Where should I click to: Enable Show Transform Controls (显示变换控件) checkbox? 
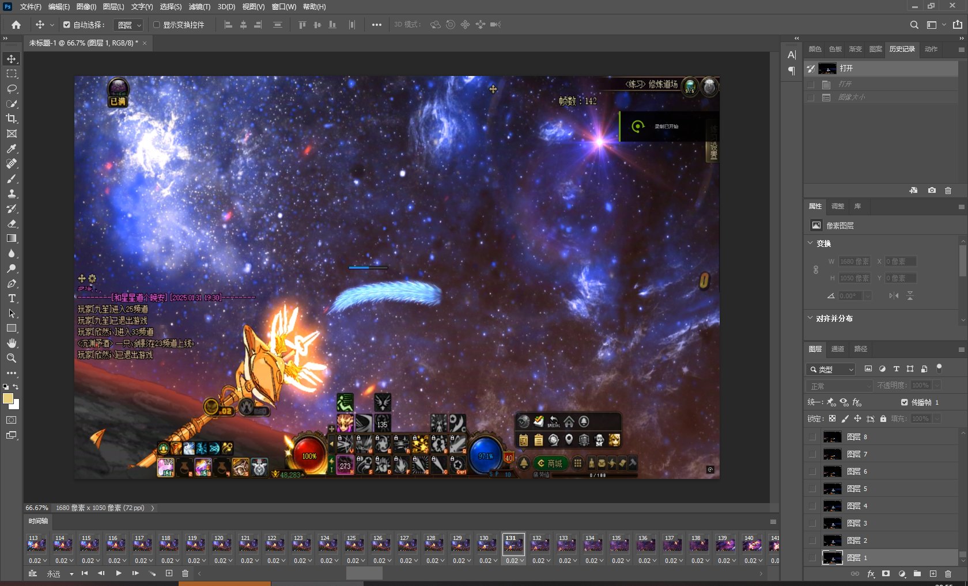(x=156, y=25)
